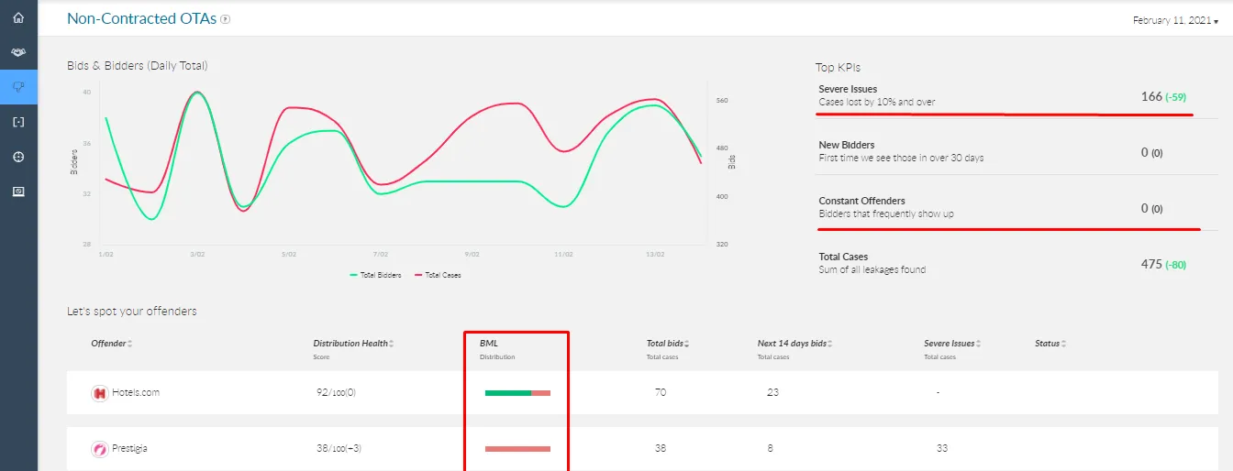This screenshot has width=1233, height=471.
Task: Click help icon beside Non-Contracted OTAs
Action: pyautogui.click(x=226, y=18)
